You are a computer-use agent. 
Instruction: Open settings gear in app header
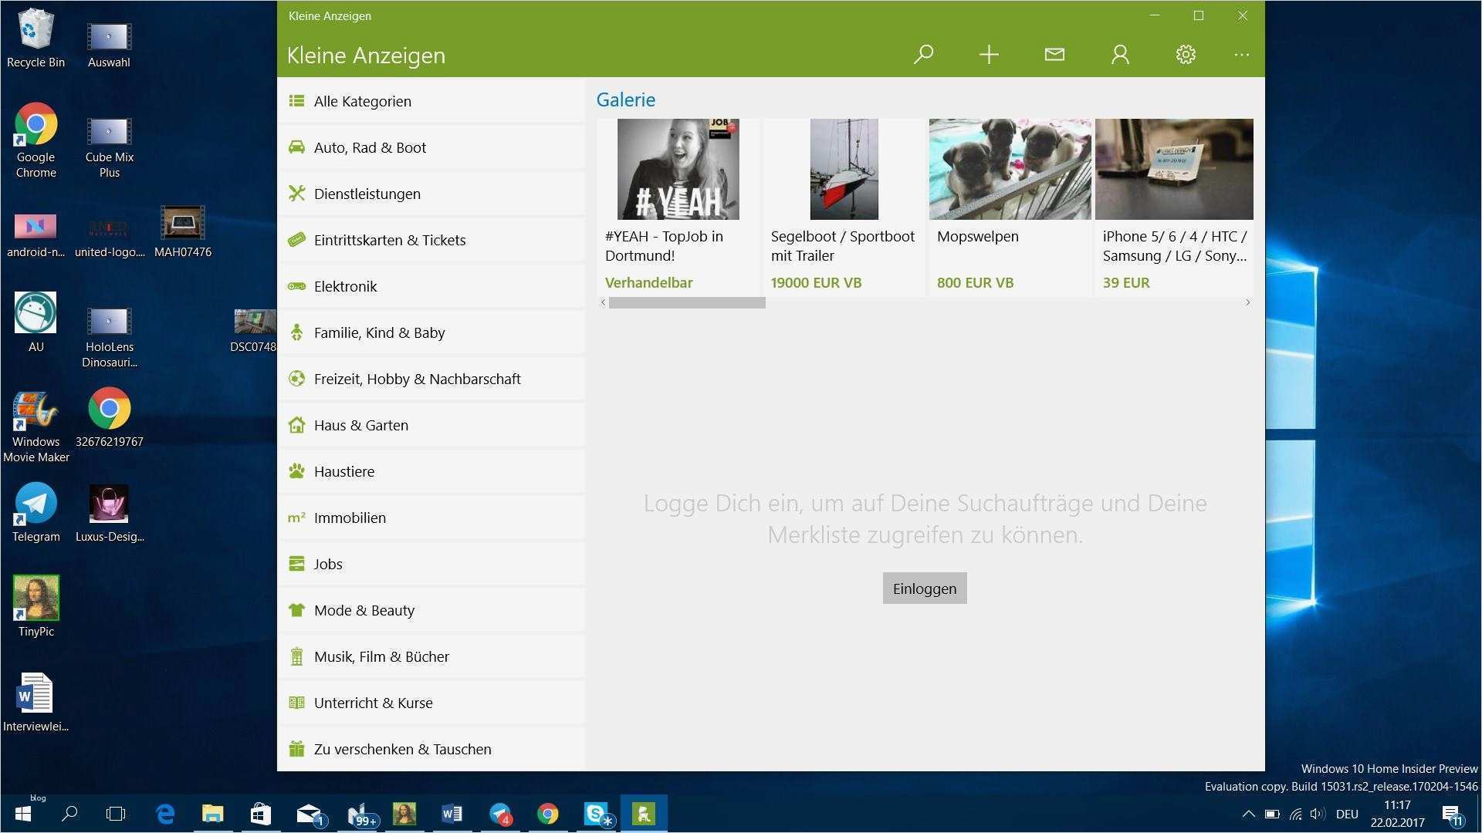click(x=1186, y=55)
